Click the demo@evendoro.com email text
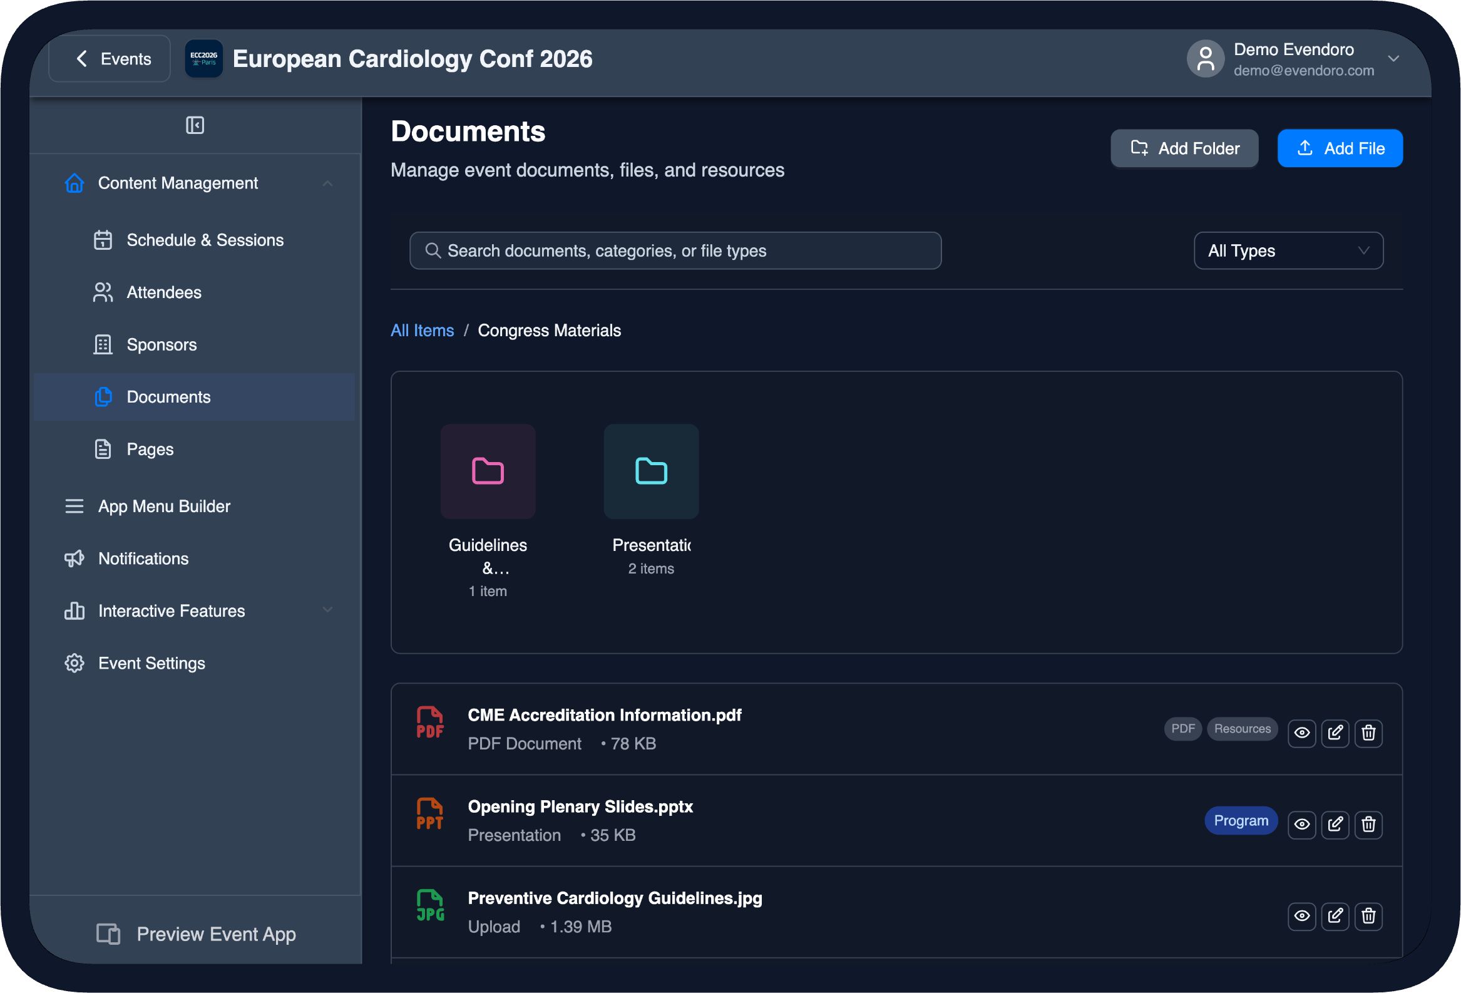 pyautogui.click(x=1304, y=70)
